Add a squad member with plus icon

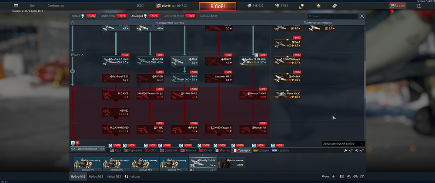pos(334,176)
